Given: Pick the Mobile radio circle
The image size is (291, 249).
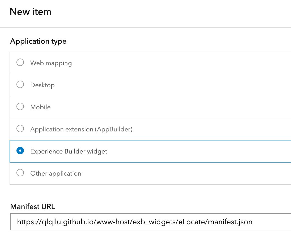Looking at the screenshot, I should (20, 107).
